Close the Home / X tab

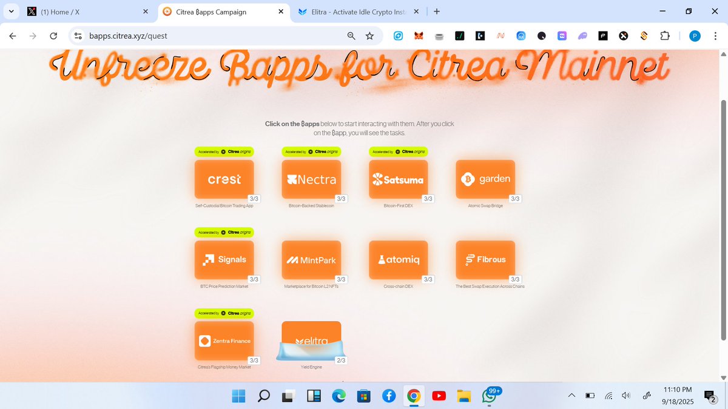tap(145, 12)
